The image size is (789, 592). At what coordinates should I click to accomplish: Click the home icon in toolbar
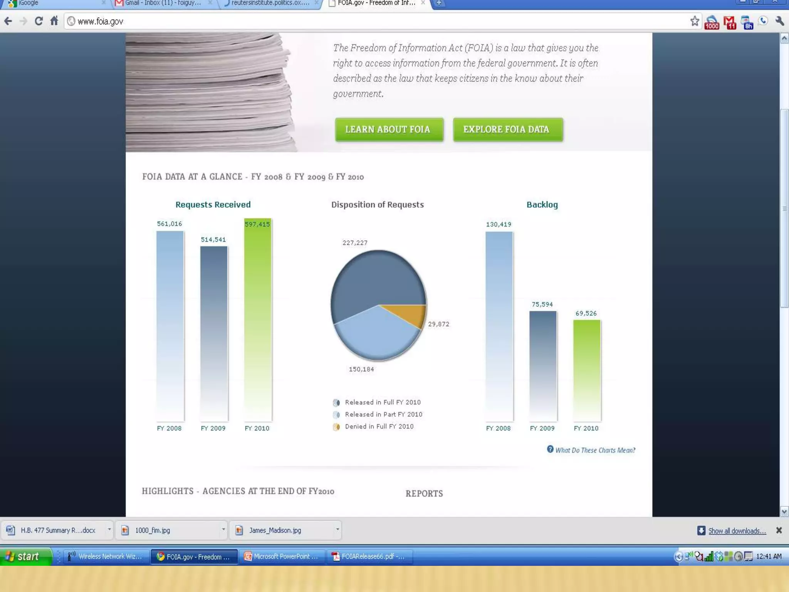click(x=54, y=21)
